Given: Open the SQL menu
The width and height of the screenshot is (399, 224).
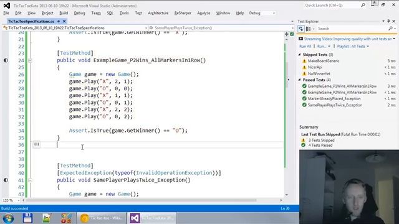Looking at the screenshot, I should click(x=110, y=13).
